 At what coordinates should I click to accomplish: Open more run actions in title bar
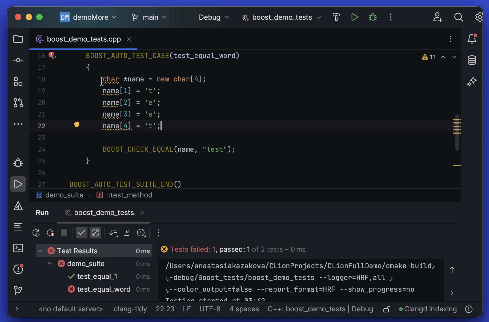[x=391, y=17]
